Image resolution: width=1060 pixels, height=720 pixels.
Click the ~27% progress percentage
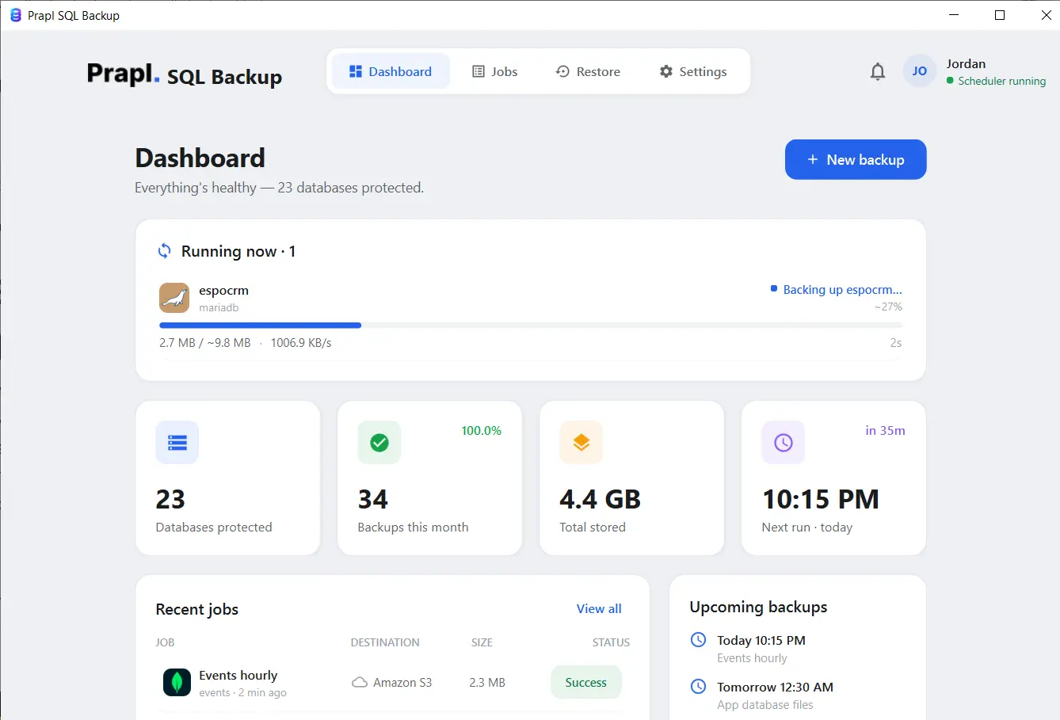click(888, 307)
